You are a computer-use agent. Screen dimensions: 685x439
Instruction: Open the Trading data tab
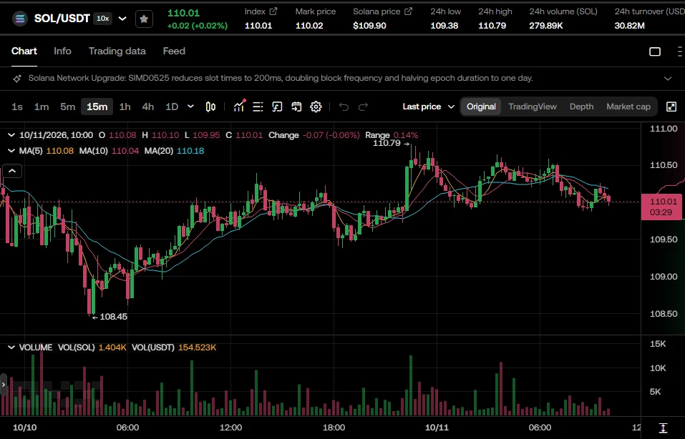pos(117,51)
